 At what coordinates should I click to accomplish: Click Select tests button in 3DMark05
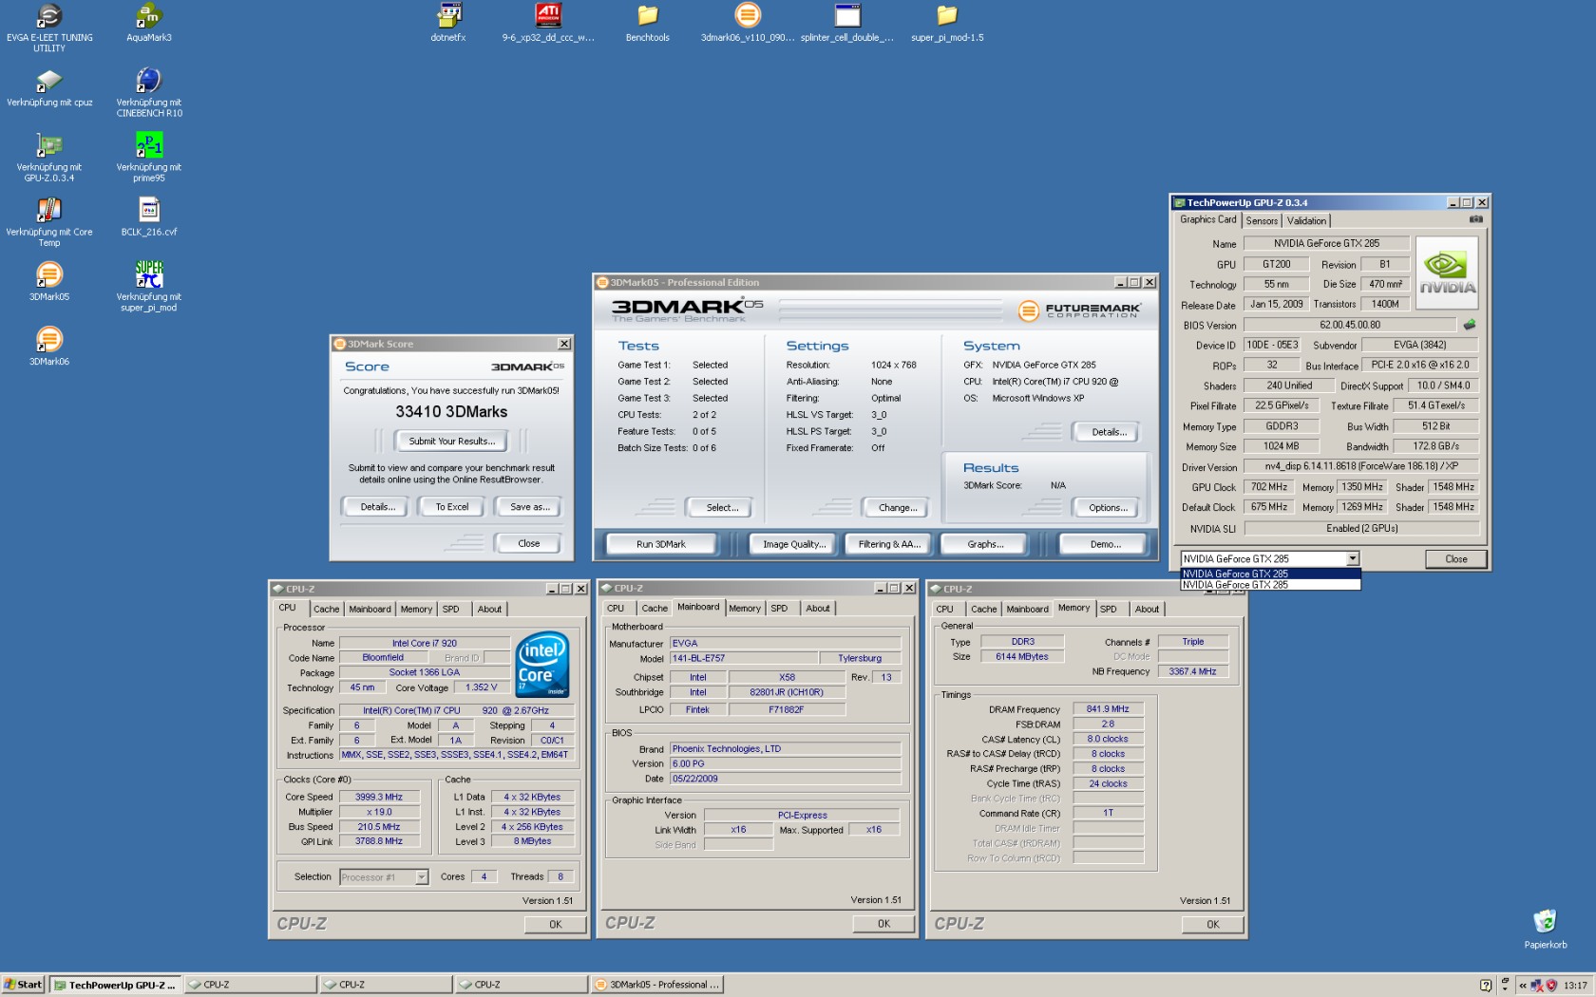[722, 508]
